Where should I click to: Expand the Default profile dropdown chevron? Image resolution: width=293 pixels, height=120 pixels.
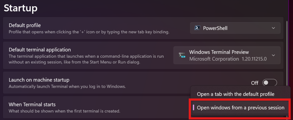coord(274,28)
